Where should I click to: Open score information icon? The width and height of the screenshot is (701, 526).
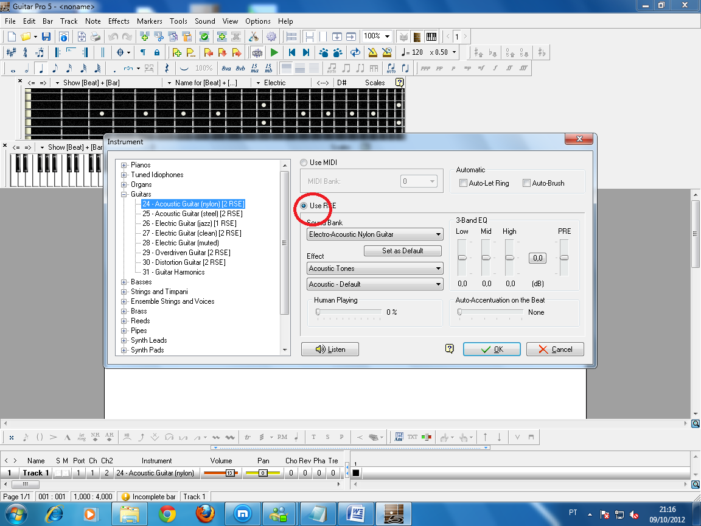63,37
